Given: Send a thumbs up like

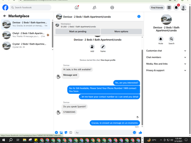Looking at the screenshot, I should coord(140,133).
